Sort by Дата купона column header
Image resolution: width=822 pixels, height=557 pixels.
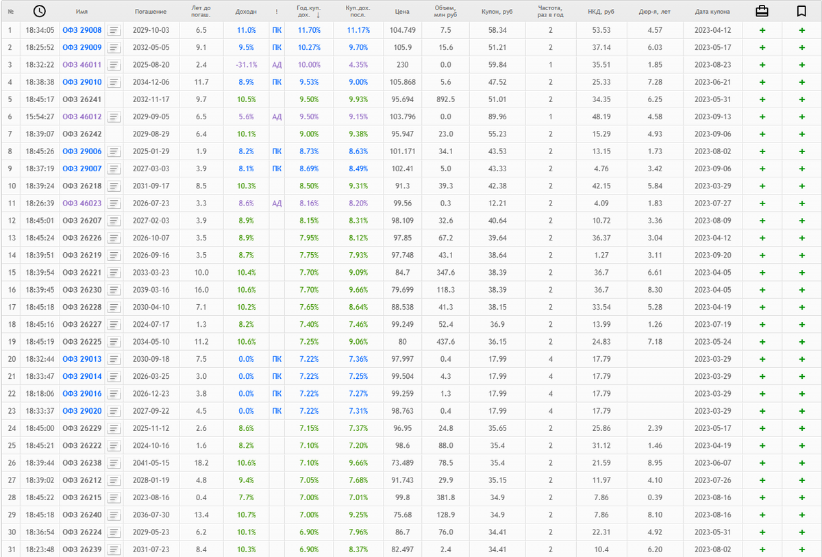click(712, 12)
